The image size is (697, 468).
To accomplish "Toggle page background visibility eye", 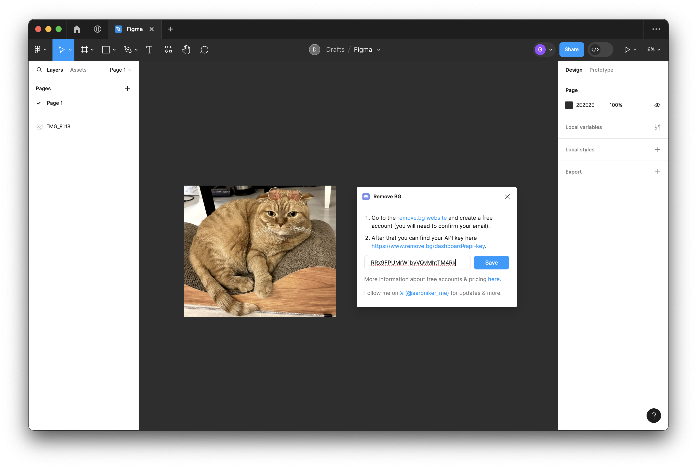I will click(657, 105).
